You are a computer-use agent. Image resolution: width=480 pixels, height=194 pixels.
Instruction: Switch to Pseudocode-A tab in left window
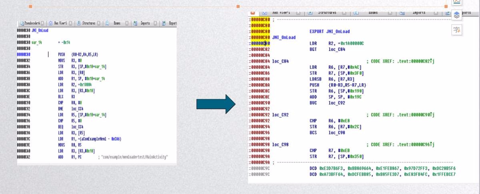[32, 23]
